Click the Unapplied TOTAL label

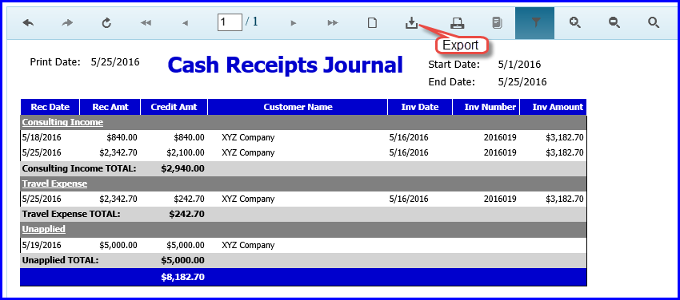[60, 261]
